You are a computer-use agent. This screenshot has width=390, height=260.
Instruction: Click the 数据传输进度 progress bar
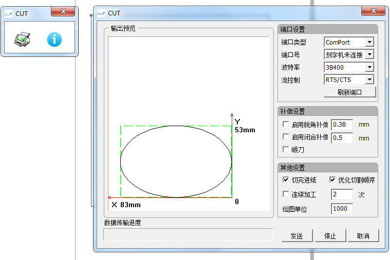click(x=188, y=235)
